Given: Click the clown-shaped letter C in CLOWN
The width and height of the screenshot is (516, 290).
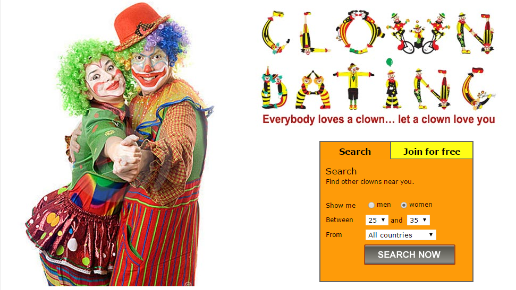Looking at the screenshot, I should [x=275, y=32].
